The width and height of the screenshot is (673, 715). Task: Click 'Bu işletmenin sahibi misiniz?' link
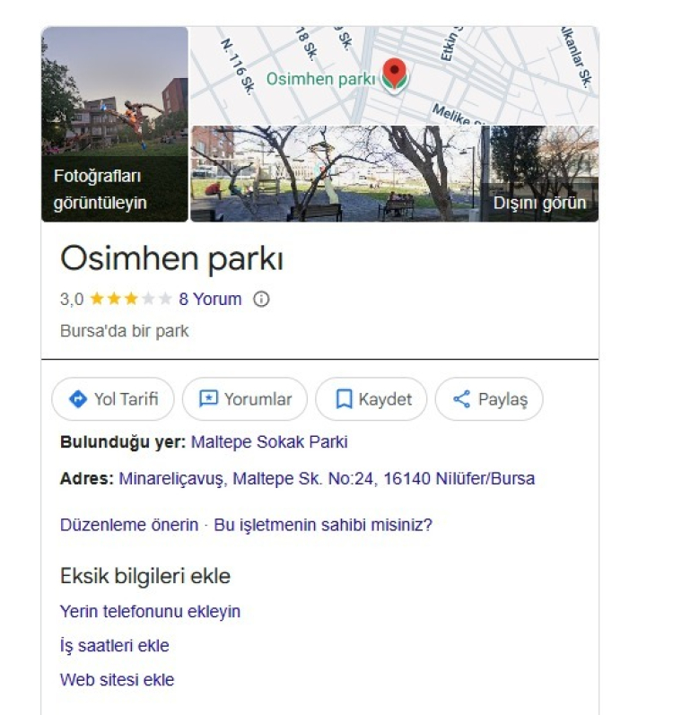323,525
